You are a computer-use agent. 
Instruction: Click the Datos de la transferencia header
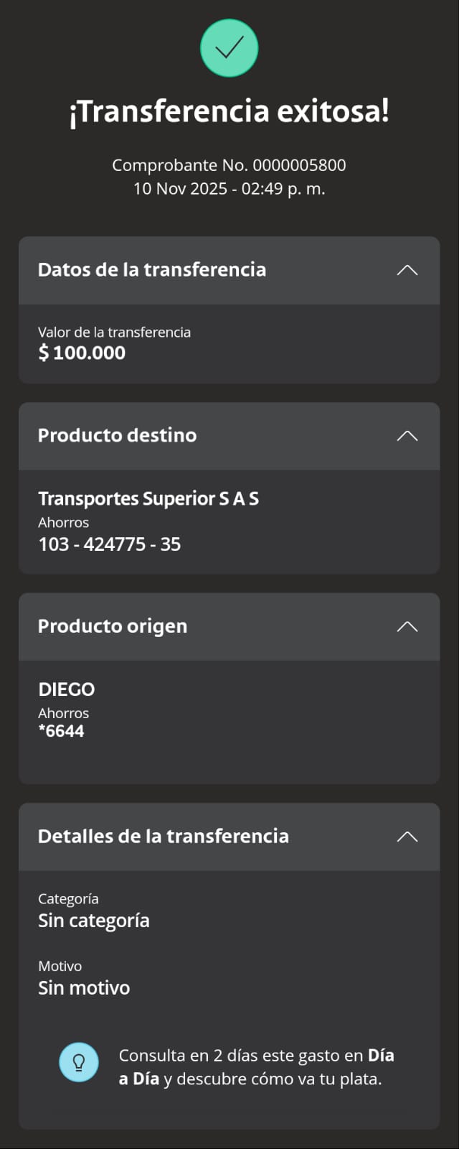point(152,270)
